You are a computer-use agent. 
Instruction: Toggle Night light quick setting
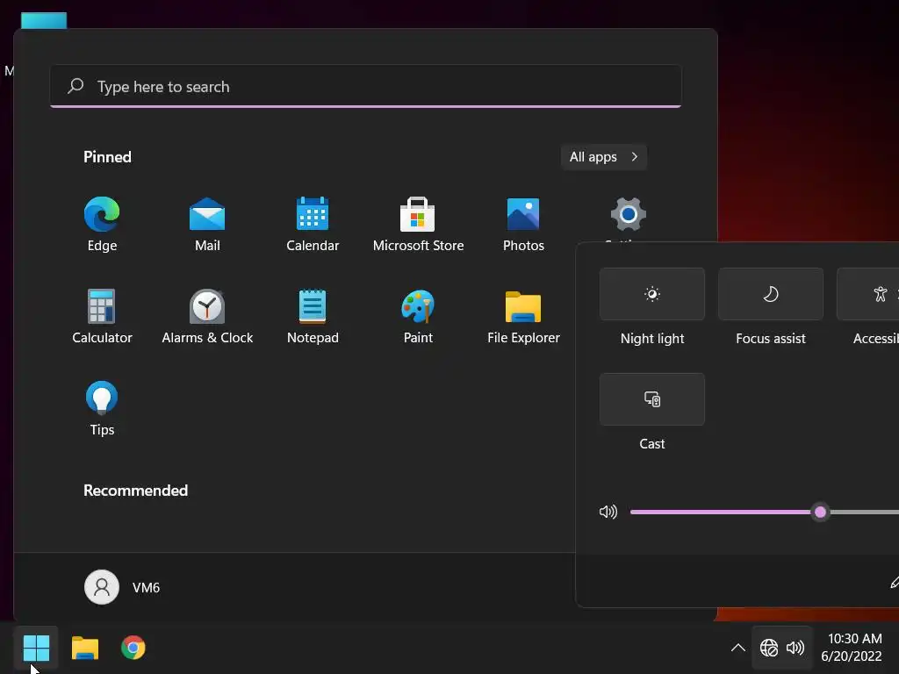(x=652, y=294)
